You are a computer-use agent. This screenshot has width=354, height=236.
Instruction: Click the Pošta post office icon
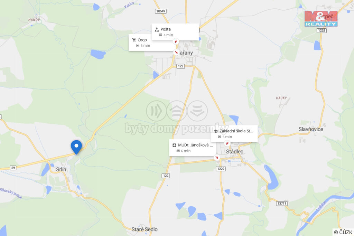click(157, 29)
